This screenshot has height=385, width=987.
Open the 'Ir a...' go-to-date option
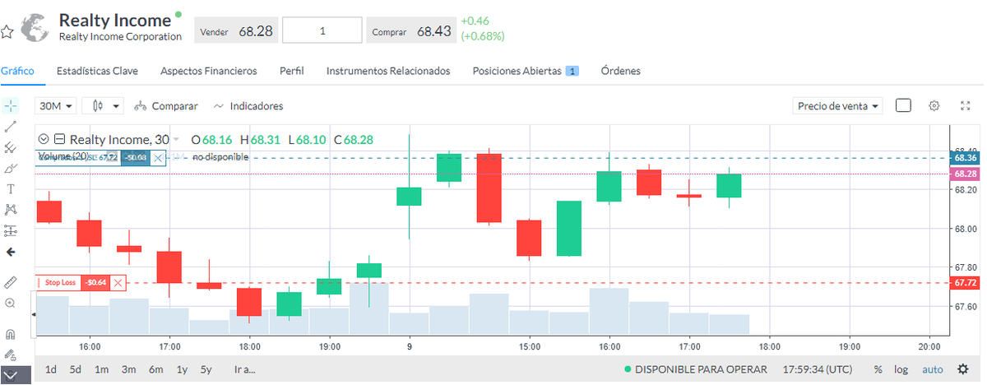(x=245, y=369)
